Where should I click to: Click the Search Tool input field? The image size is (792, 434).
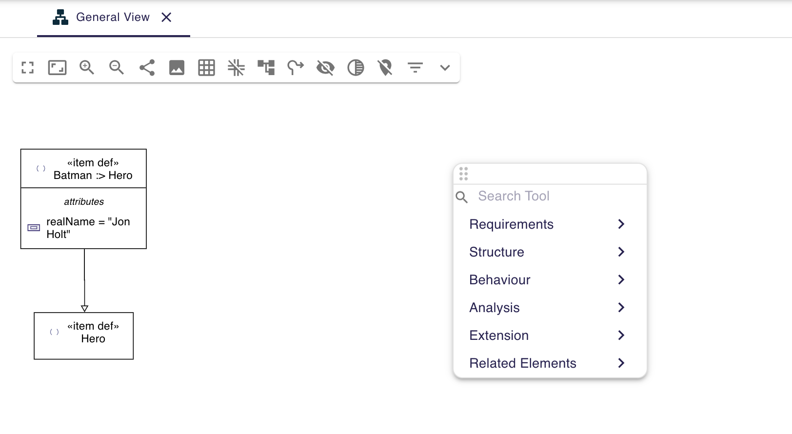(556, 196)
